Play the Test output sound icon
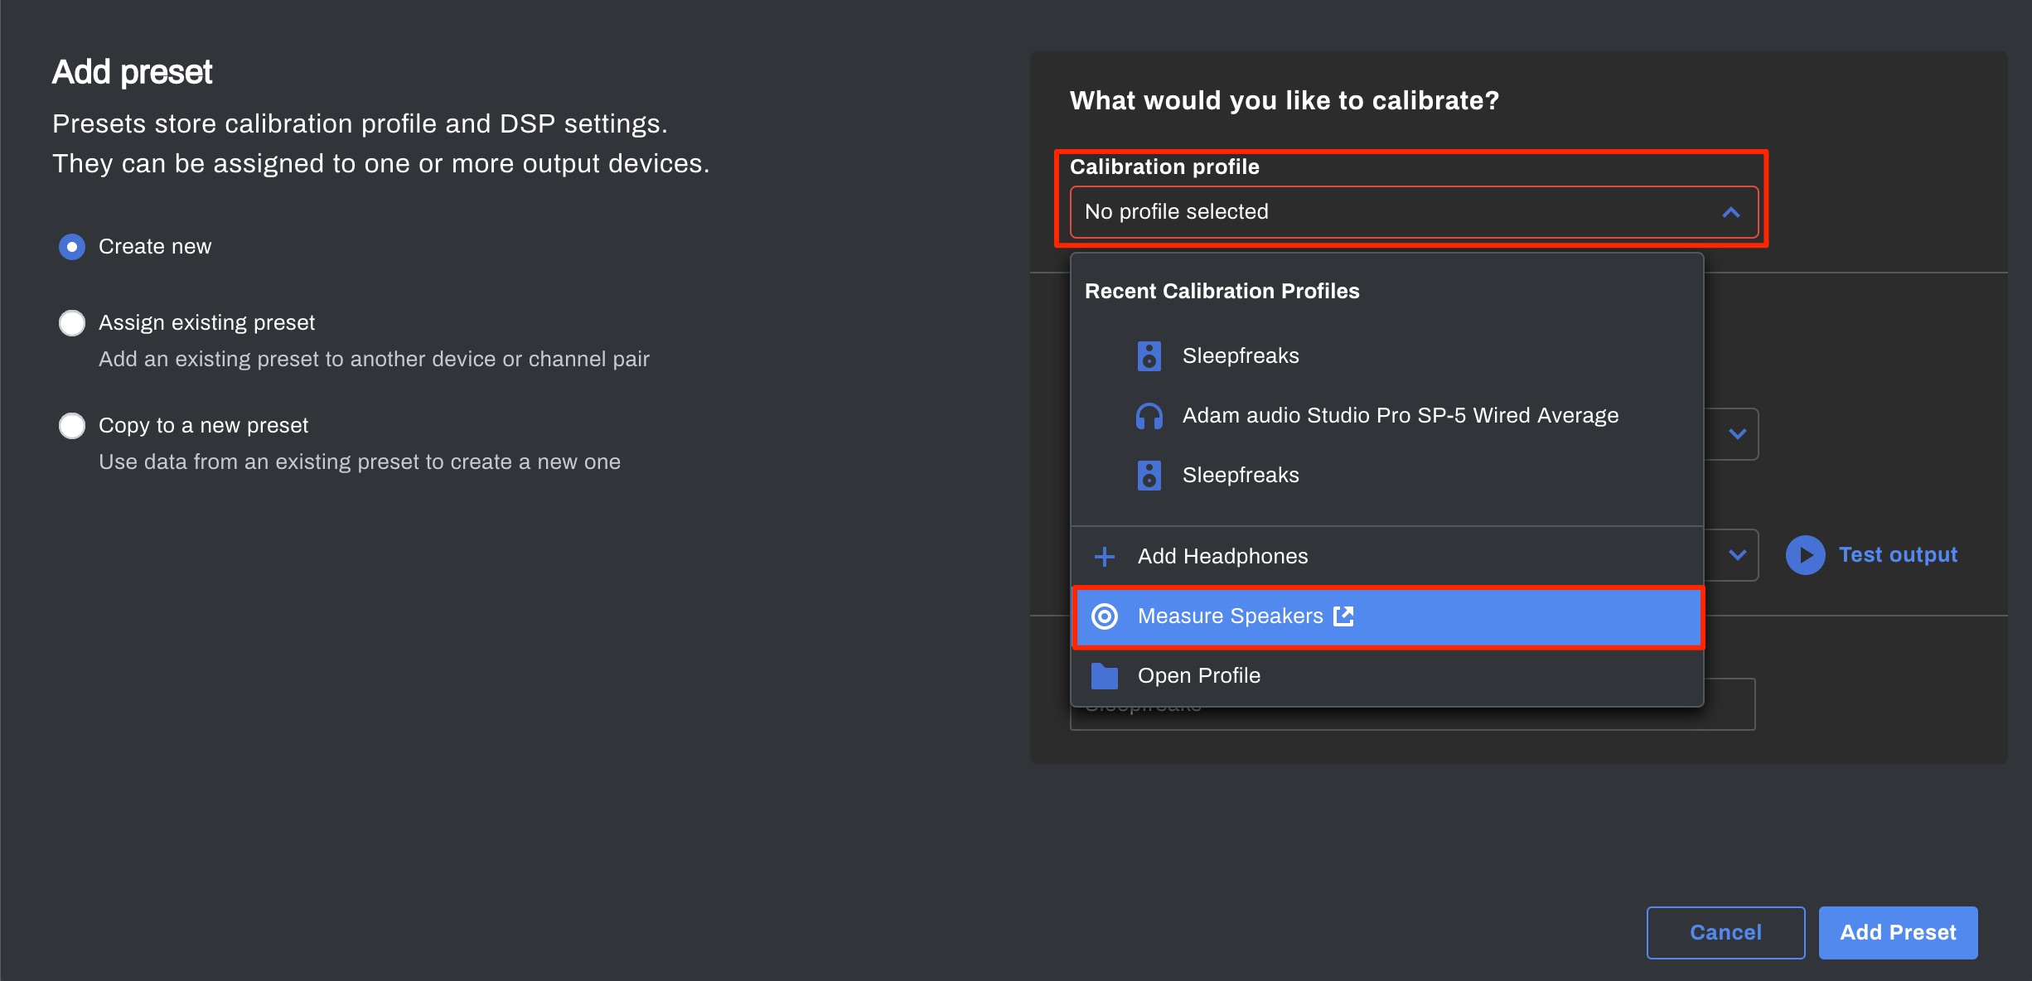This screenshot has height=981, width=2032. tap(1806, 555)
